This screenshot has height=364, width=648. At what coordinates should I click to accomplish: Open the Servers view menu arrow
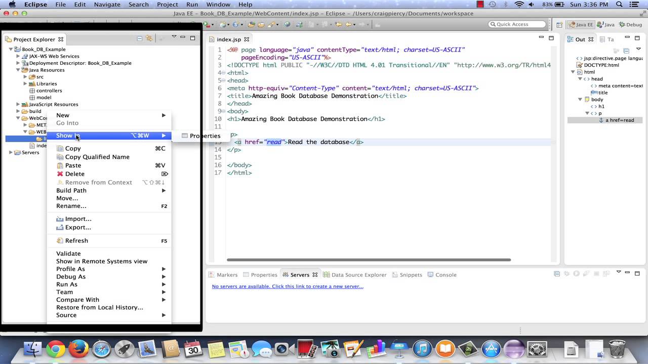(x=619, y=272)
